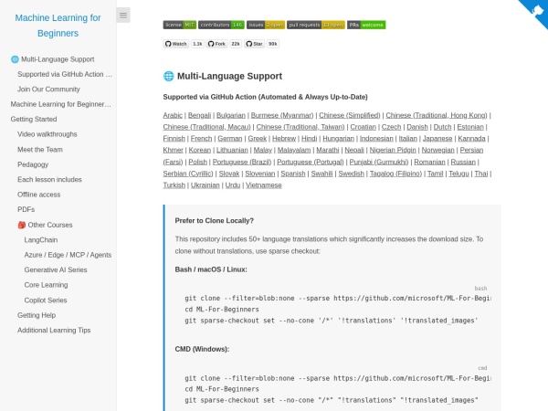Open Additional Learning Tips sidebar entry
Screen dimensions: 548x411
[x=54, y=331]
